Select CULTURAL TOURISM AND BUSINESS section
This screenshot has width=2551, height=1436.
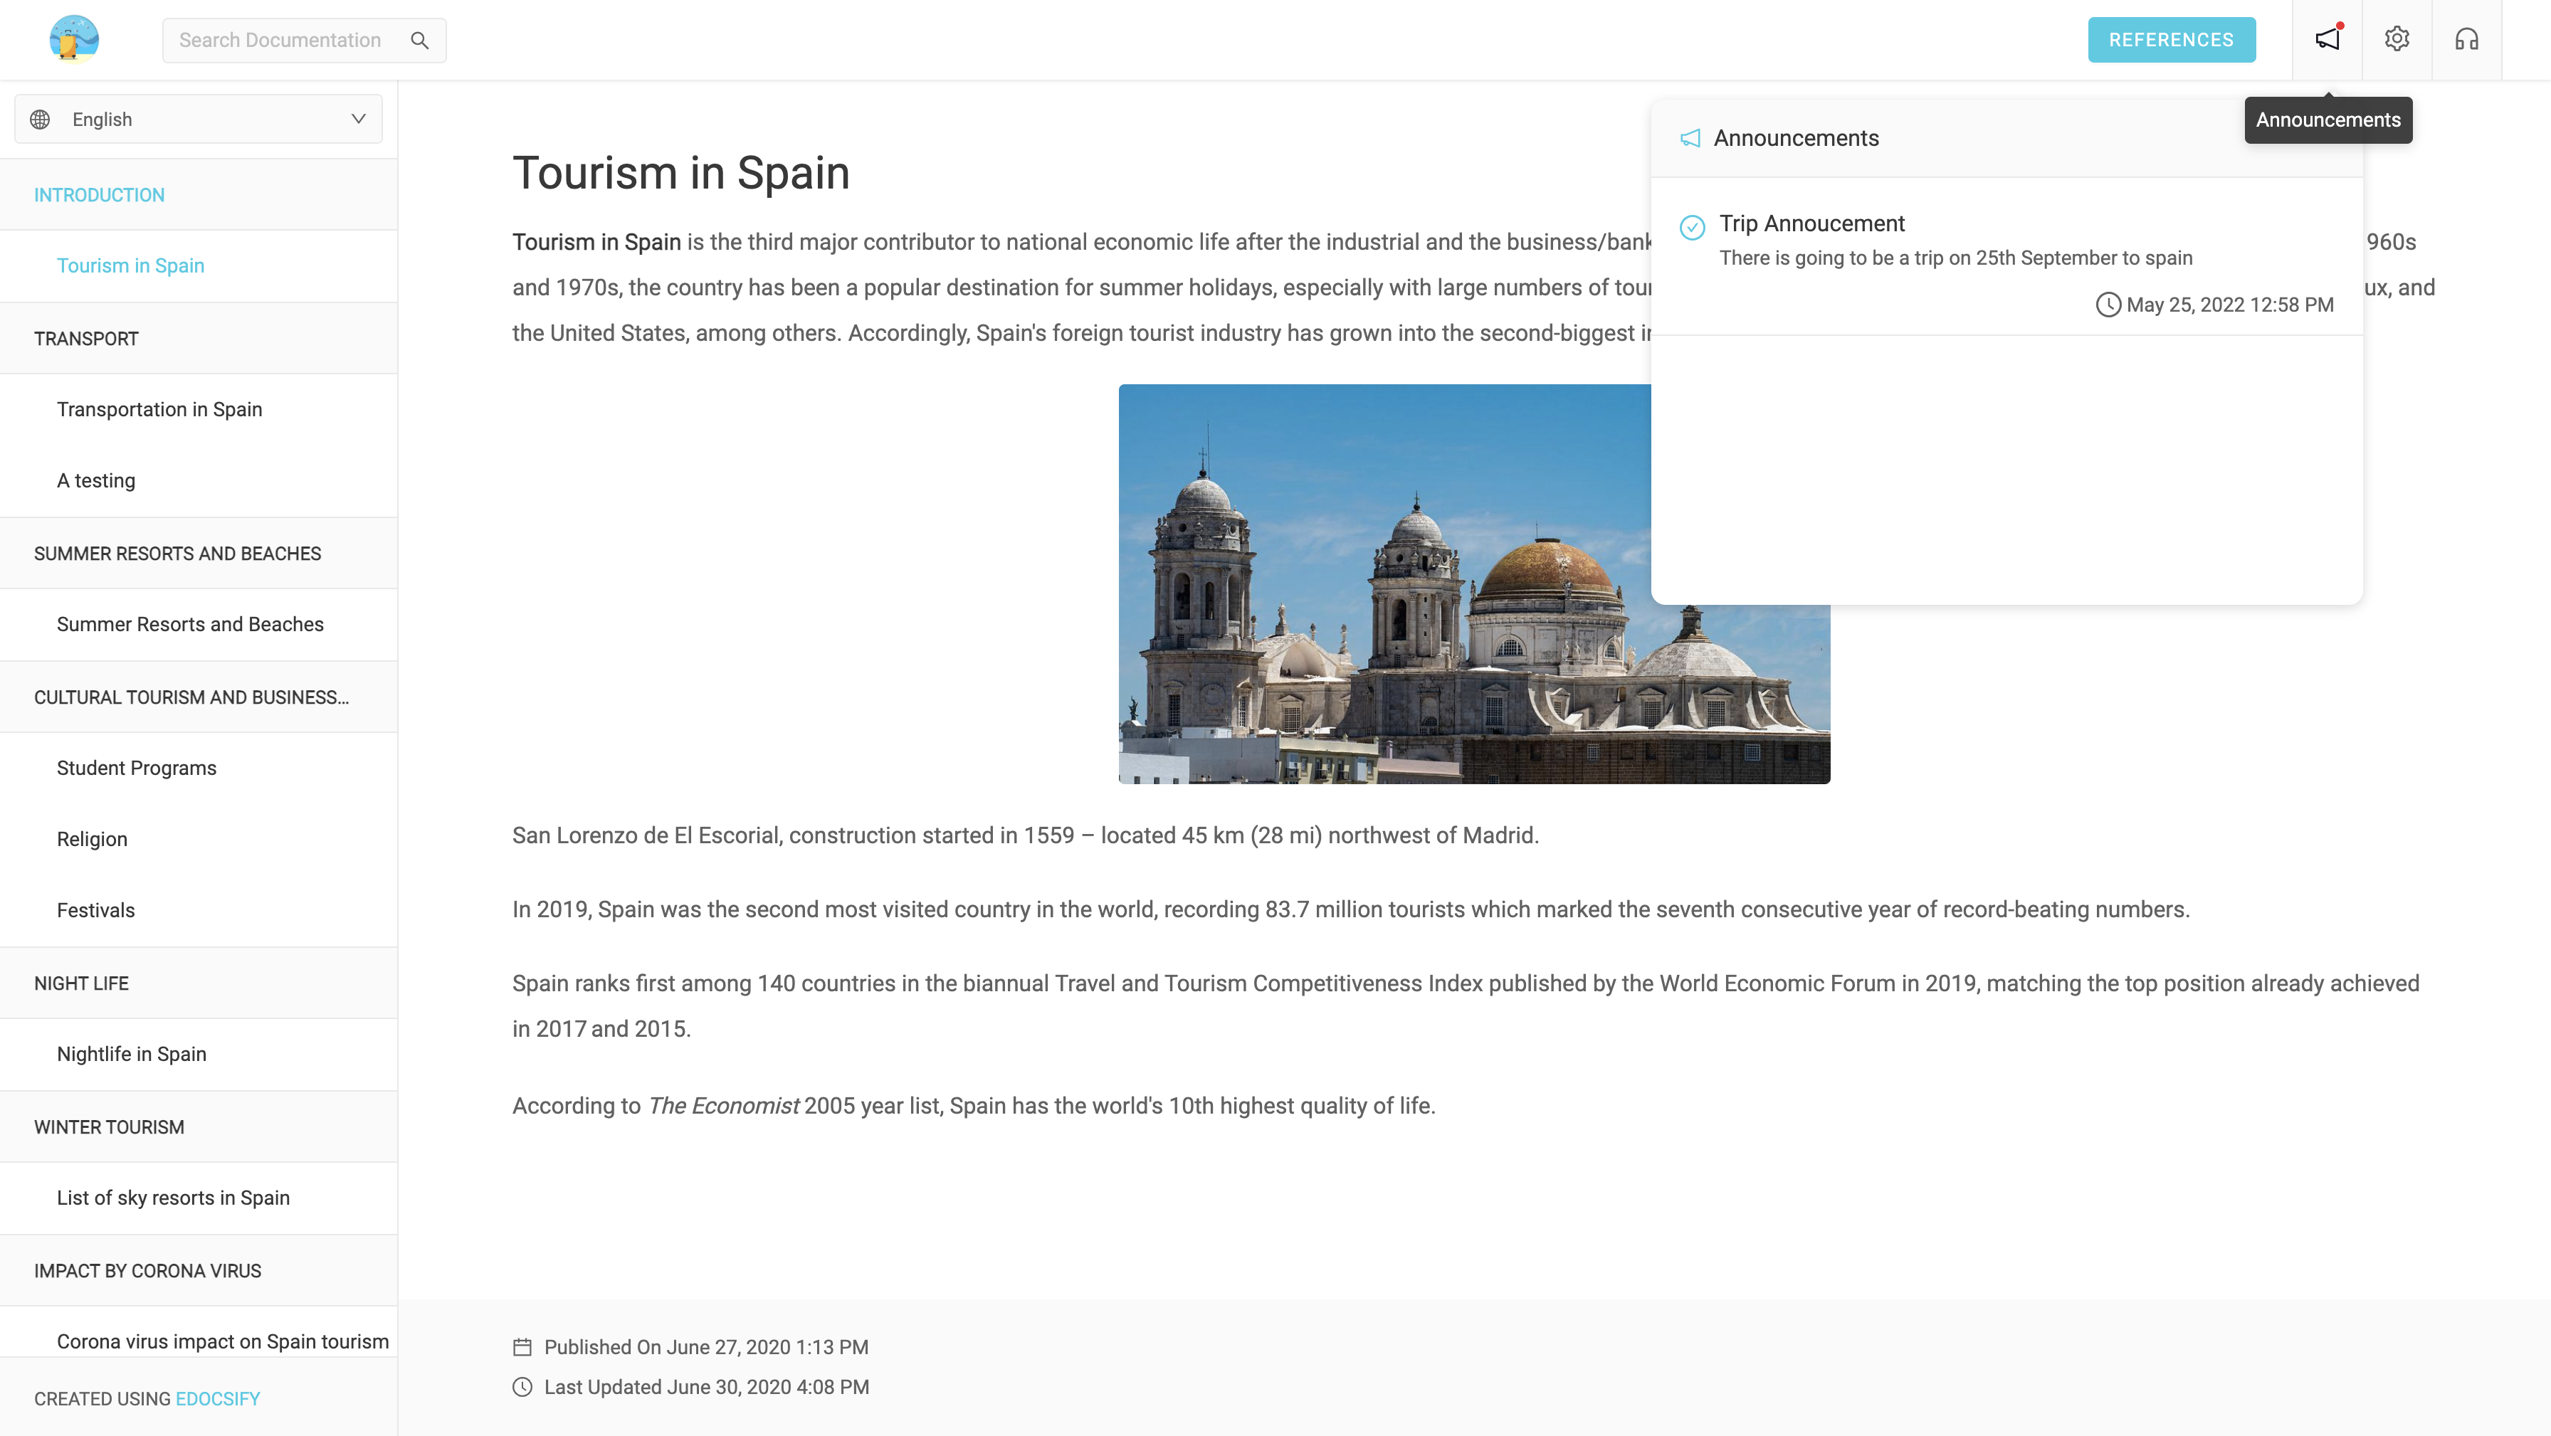point(199,697)
